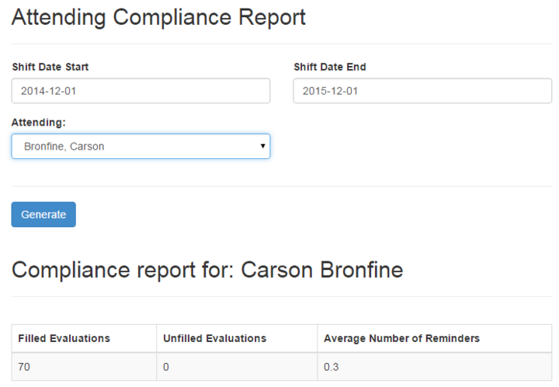Click the Attending Compliance Report heading

pos(158,17)
